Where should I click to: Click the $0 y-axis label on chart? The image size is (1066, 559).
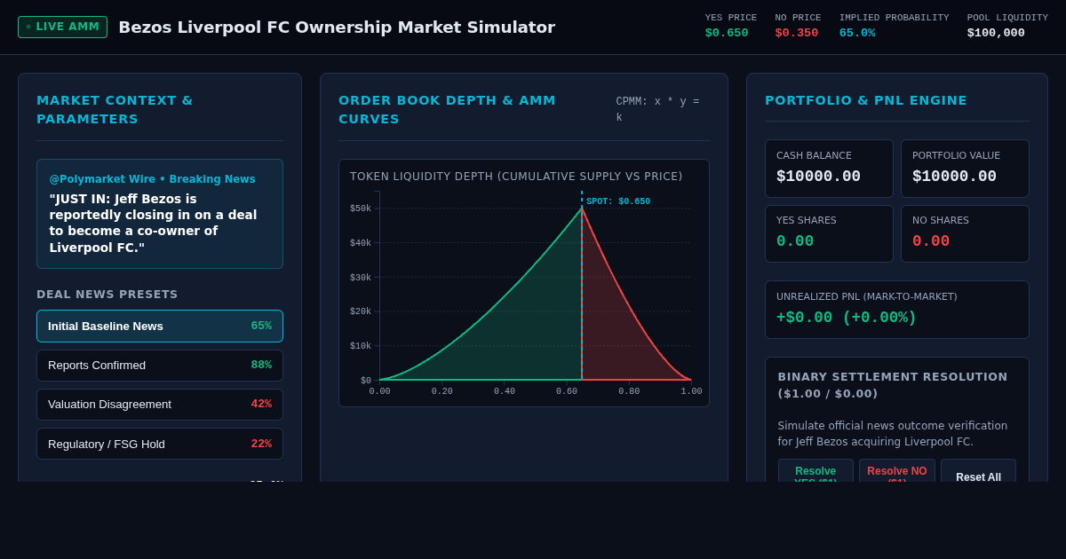(x=366, y=381)
